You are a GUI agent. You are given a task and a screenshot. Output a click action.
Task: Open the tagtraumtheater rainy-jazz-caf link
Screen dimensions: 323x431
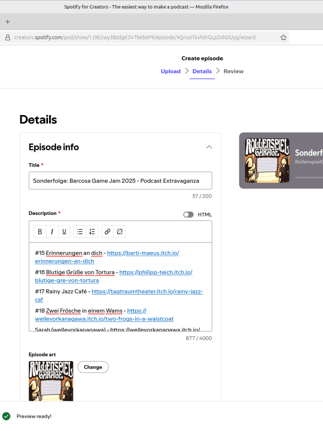pos(147,292)
